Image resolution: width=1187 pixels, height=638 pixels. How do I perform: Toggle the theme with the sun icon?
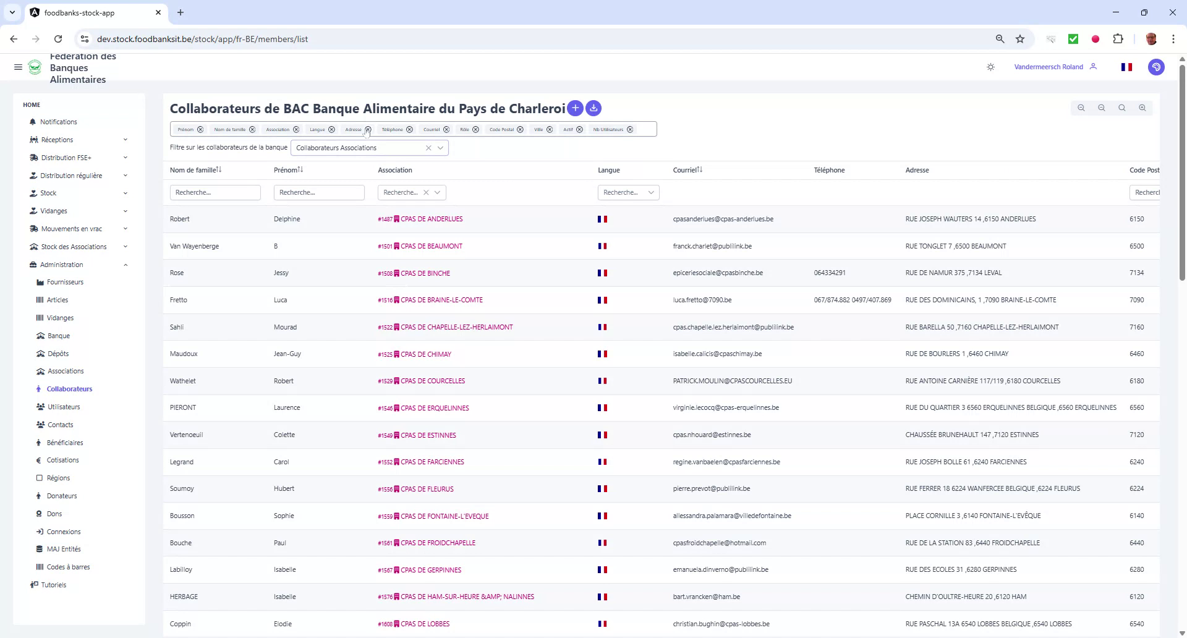tap(990, 67)
